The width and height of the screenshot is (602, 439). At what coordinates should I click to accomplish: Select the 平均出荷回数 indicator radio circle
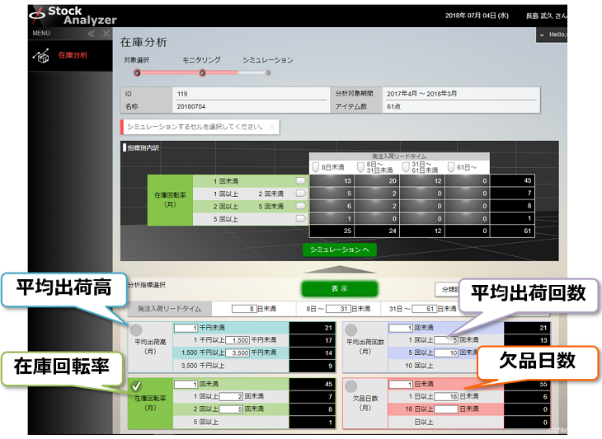pyautogui.click(x=351, y=329)
